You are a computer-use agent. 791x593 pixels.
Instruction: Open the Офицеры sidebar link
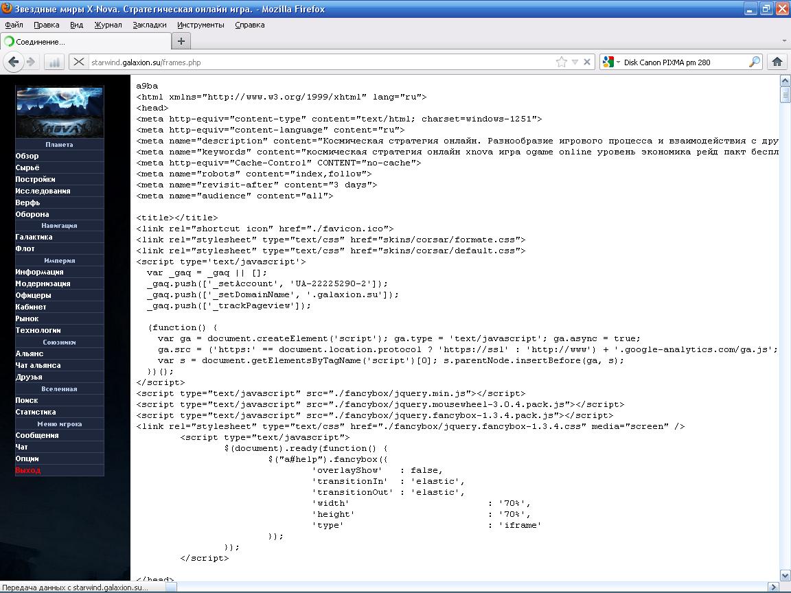[x=33, y=295]
